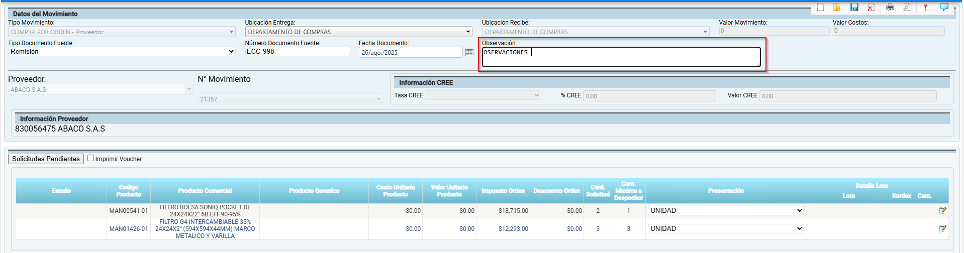
Task: Click the Solicitudes Pendientes button
Action: [x=46, y=159]
